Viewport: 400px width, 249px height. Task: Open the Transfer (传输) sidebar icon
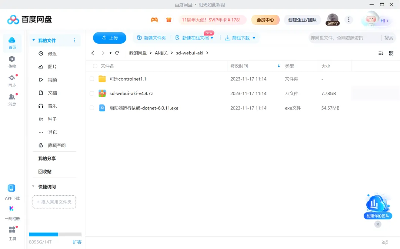point(12,62)
